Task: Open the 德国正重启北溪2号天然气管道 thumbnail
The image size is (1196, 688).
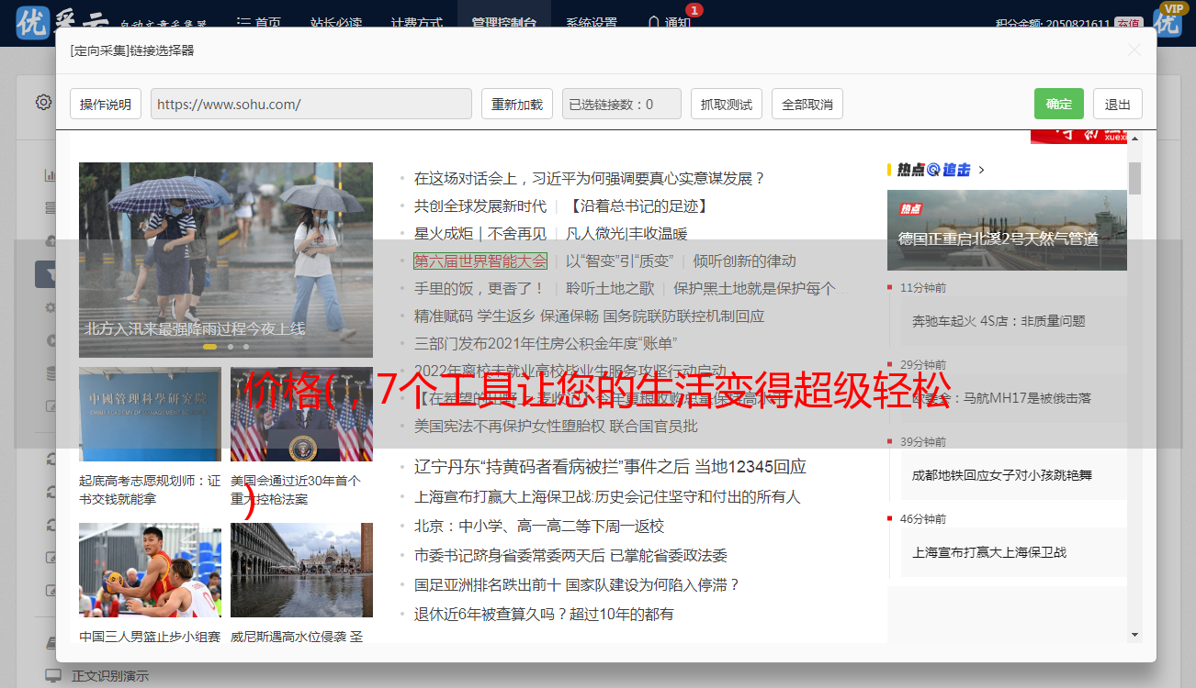Action: 1006,229
